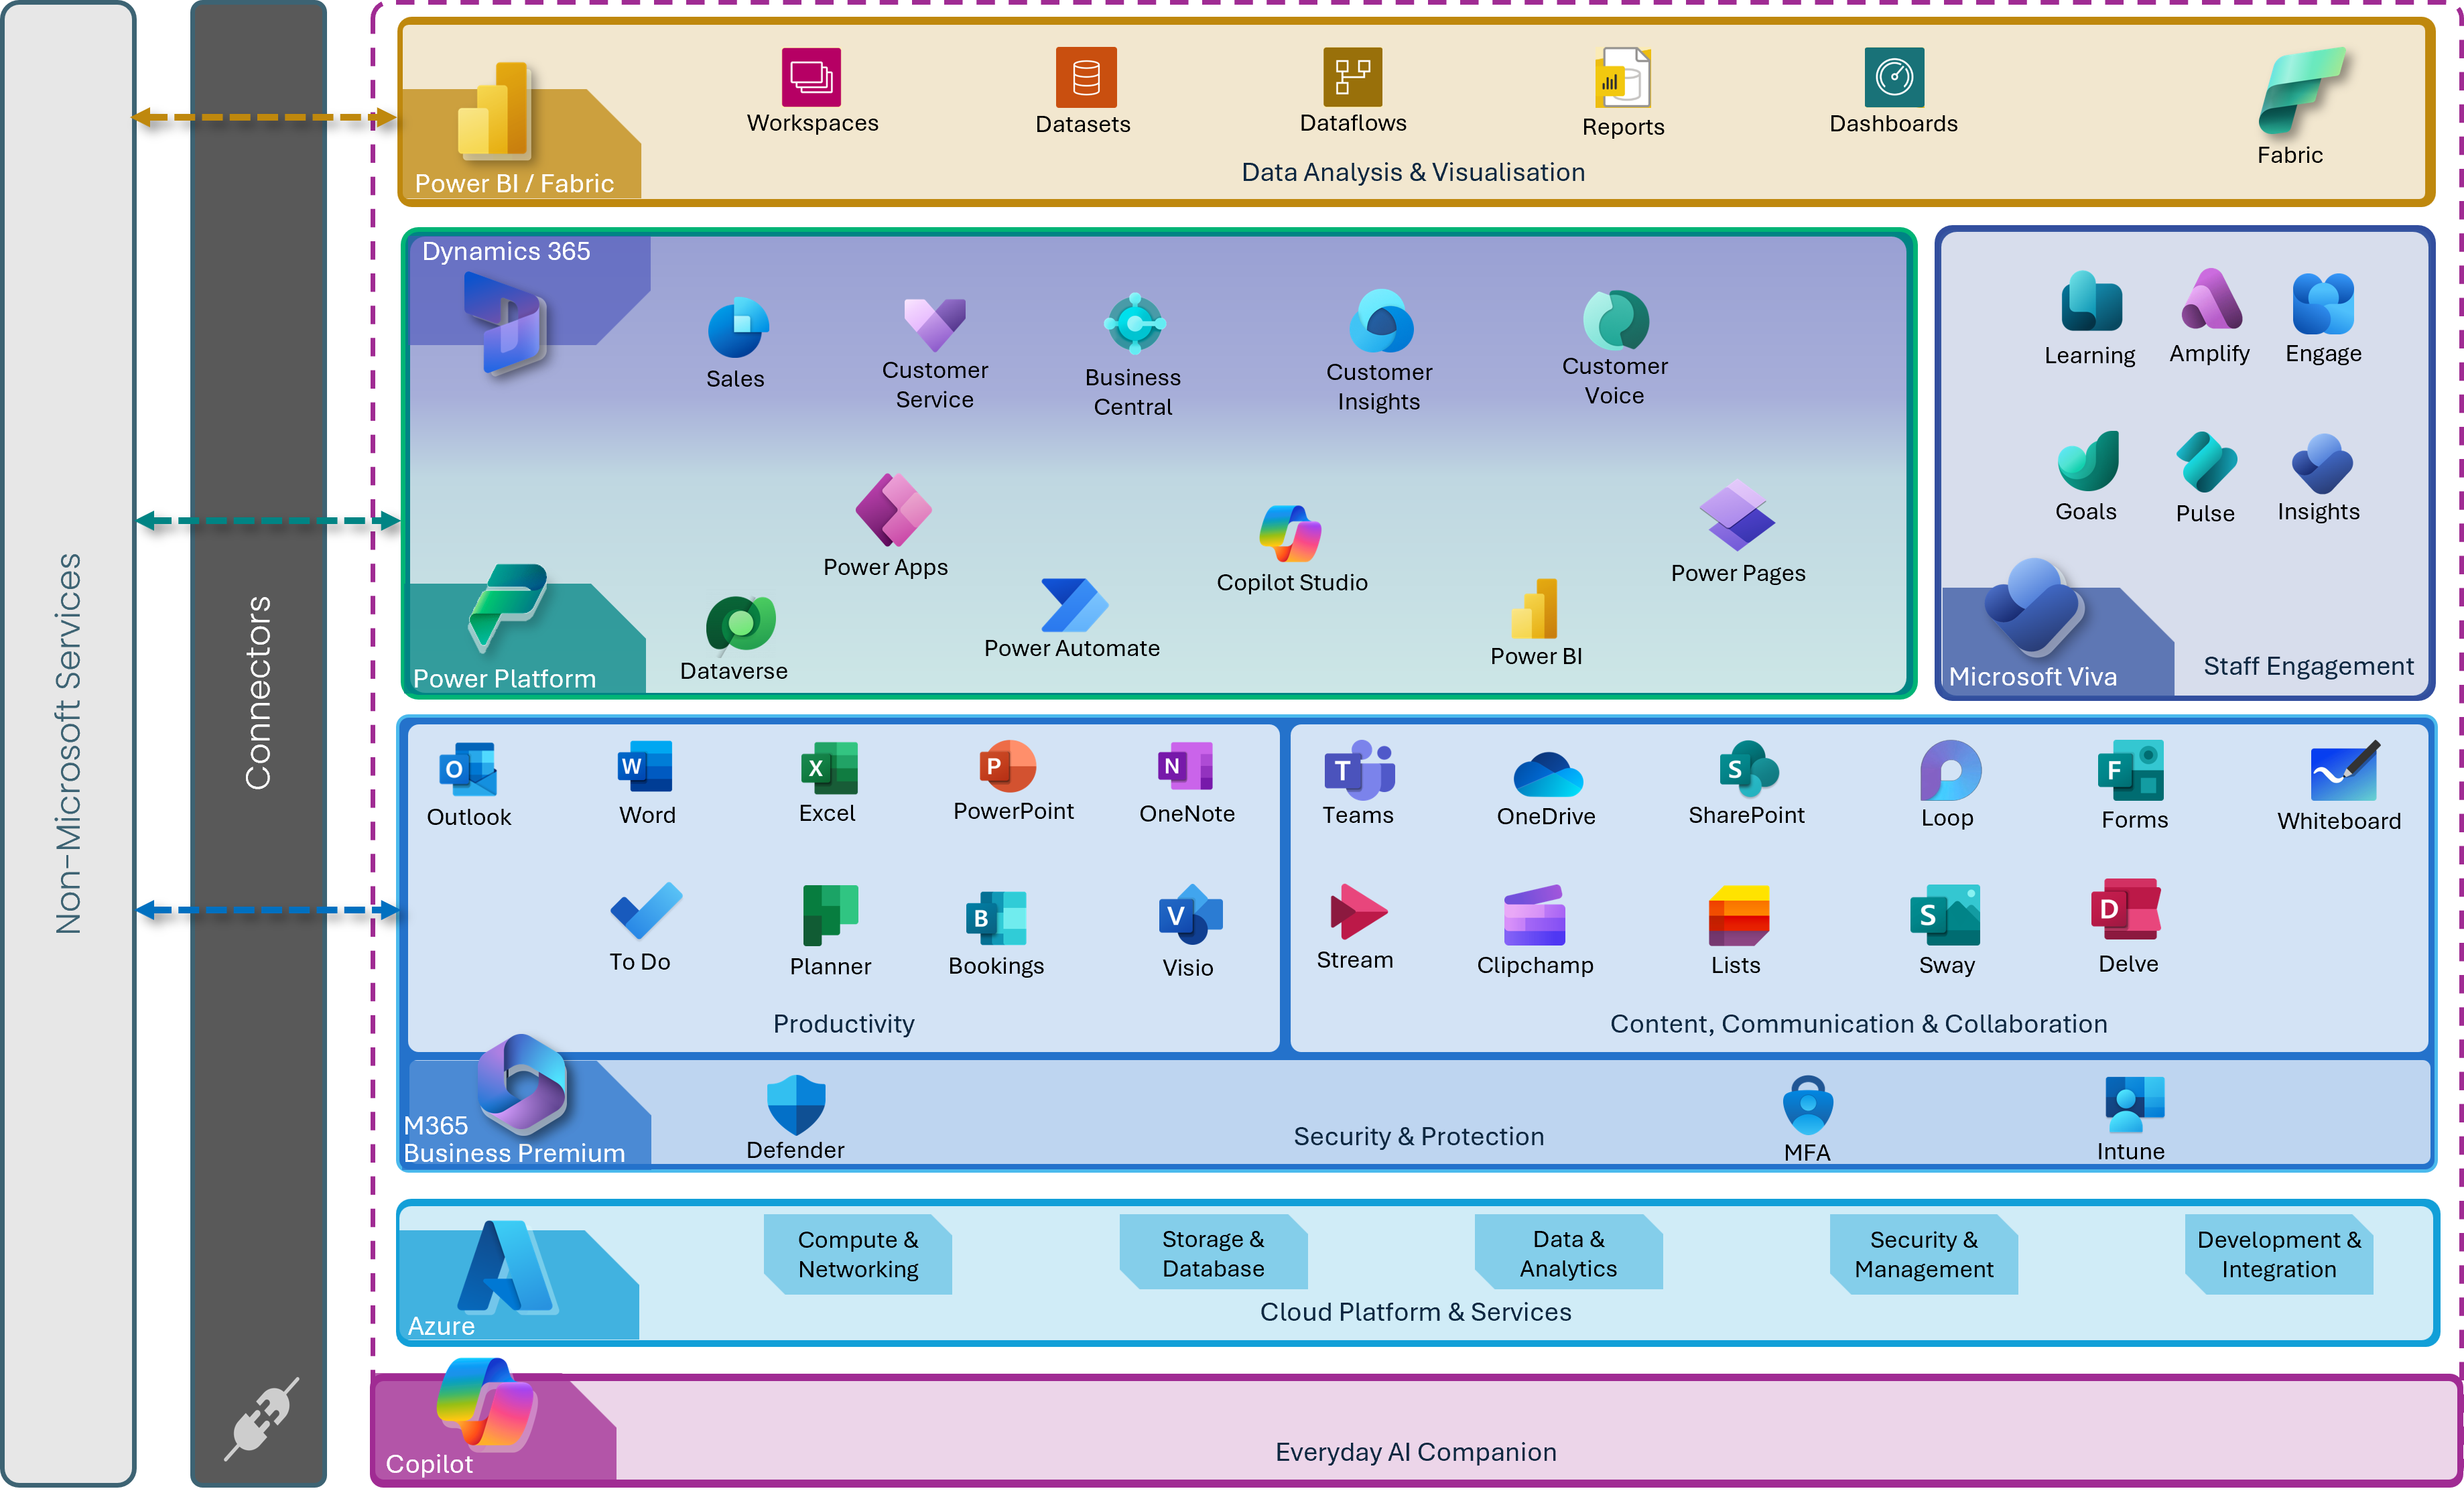Open the Whiteboard icon
The width and height of the screenshot is (2464, 1497).
click(2345, 771)
